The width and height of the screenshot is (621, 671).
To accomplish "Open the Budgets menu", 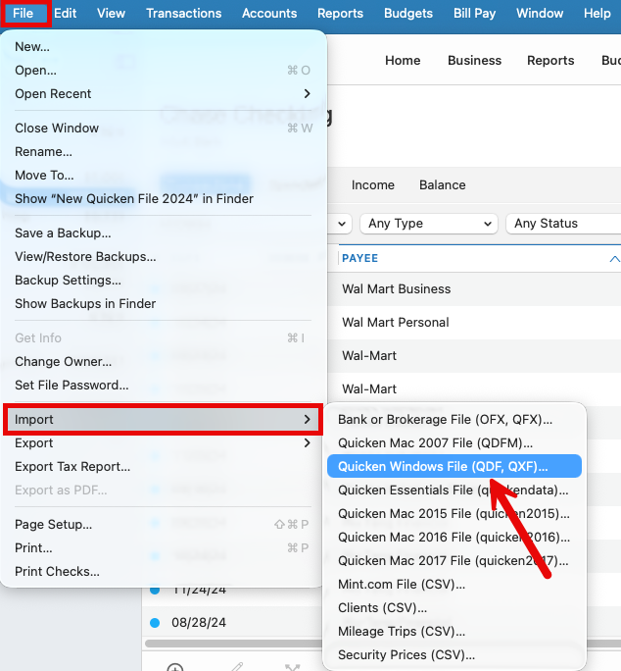I will (408, 14).
